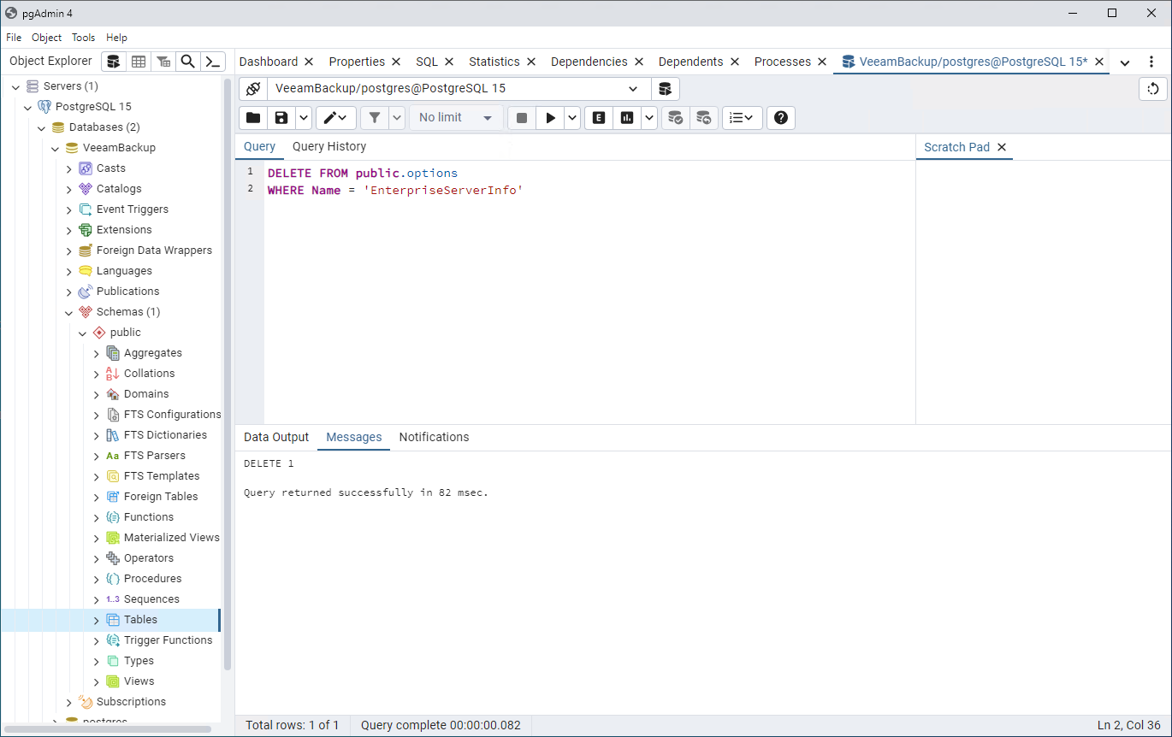This screenshot has width=1172, height=737.
Task: Click Object Explorer vertical scrollbar
Action: click(x=227, y=376)
